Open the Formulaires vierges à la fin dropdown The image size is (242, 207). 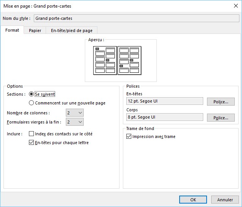click(75, 122)
